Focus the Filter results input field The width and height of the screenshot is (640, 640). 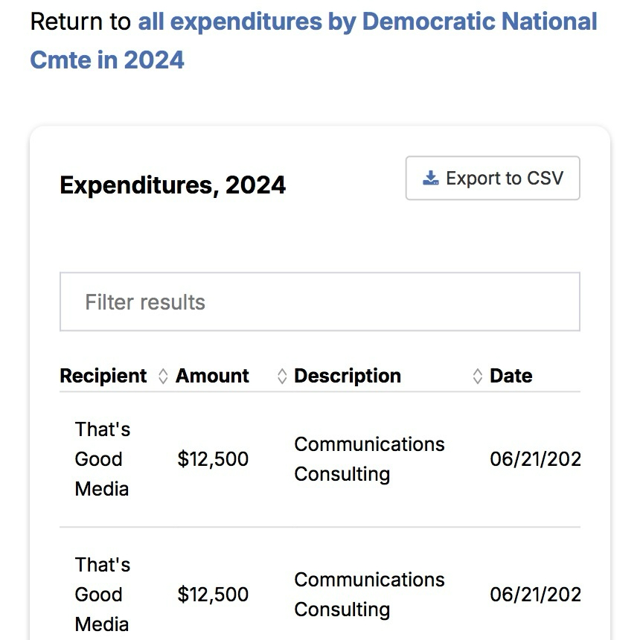pos(320,302)
